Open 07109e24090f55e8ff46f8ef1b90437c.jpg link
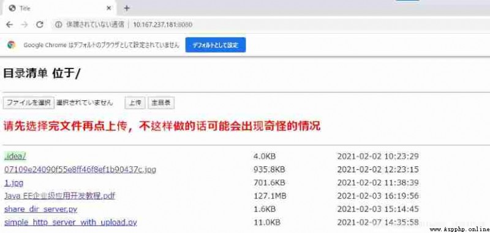This screenshot has width=490, height=233. pyautogui.click(x=80, y=169)
